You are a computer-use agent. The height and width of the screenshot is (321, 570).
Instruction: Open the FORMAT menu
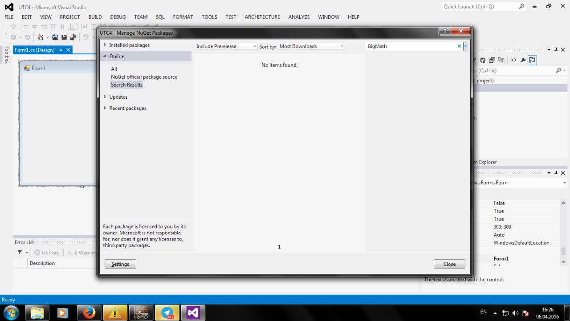(183, 17)
